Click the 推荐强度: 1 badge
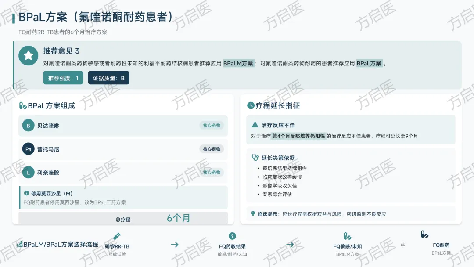 click(63, 78)
